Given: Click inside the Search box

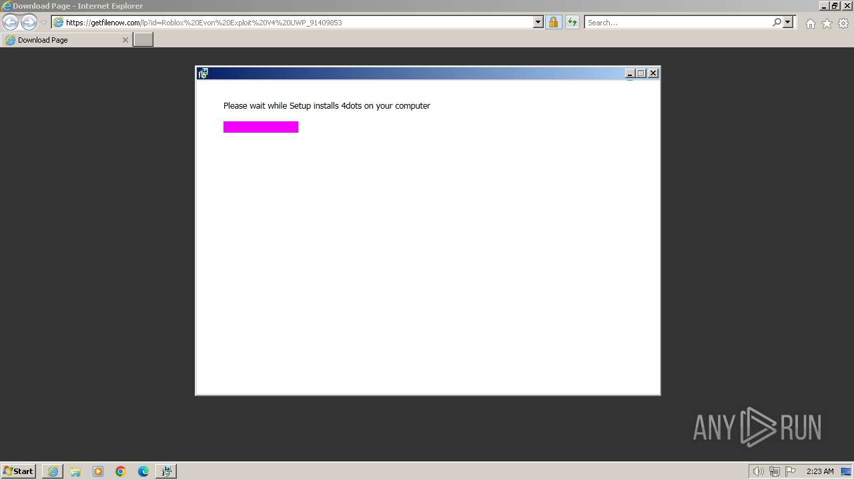Looking at the screenshot, I should click(678, 23).
